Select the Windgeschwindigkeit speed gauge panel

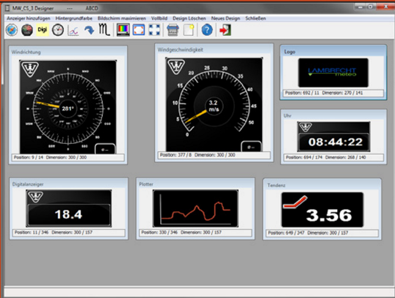click(214, 104)
